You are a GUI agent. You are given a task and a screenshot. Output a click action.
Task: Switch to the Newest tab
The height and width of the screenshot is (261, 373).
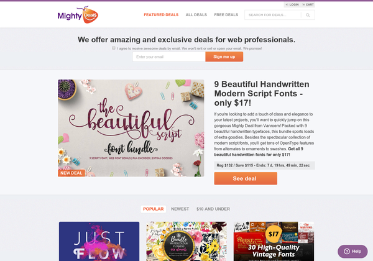[180, 209]
